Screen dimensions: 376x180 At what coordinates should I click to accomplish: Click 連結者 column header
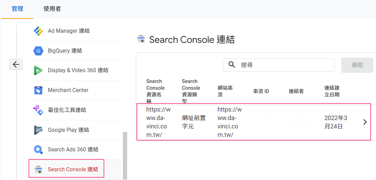point(296,91)
